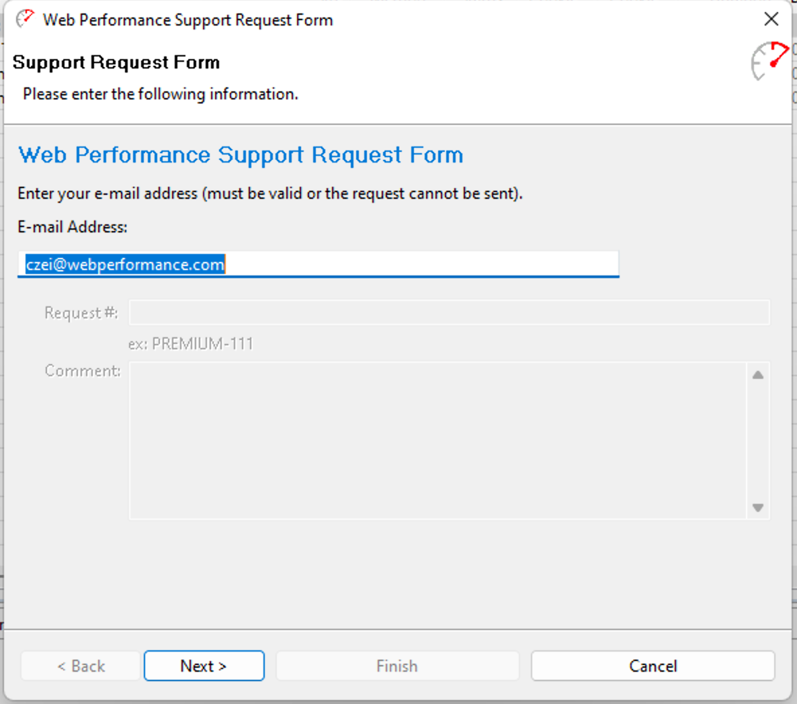Click the 'ex: PREMIUM-111' hint text
Screen dimensions: 797x704
(191, 344)
